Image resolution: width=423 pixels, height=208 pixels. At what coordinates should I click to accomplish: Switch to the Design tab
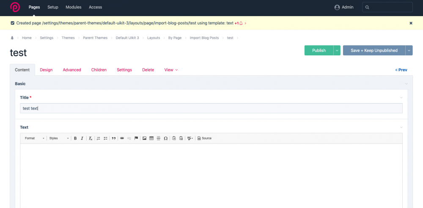pyautogui.click(x=46, y=70)
